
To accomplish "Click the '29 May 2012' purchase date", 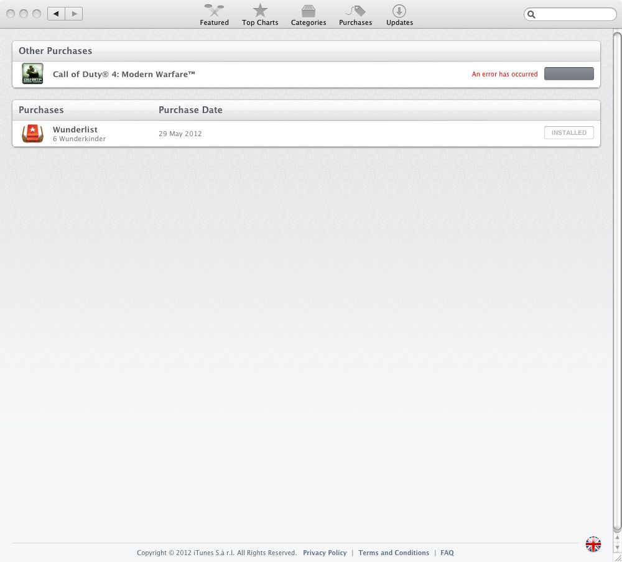I will 180,134.
